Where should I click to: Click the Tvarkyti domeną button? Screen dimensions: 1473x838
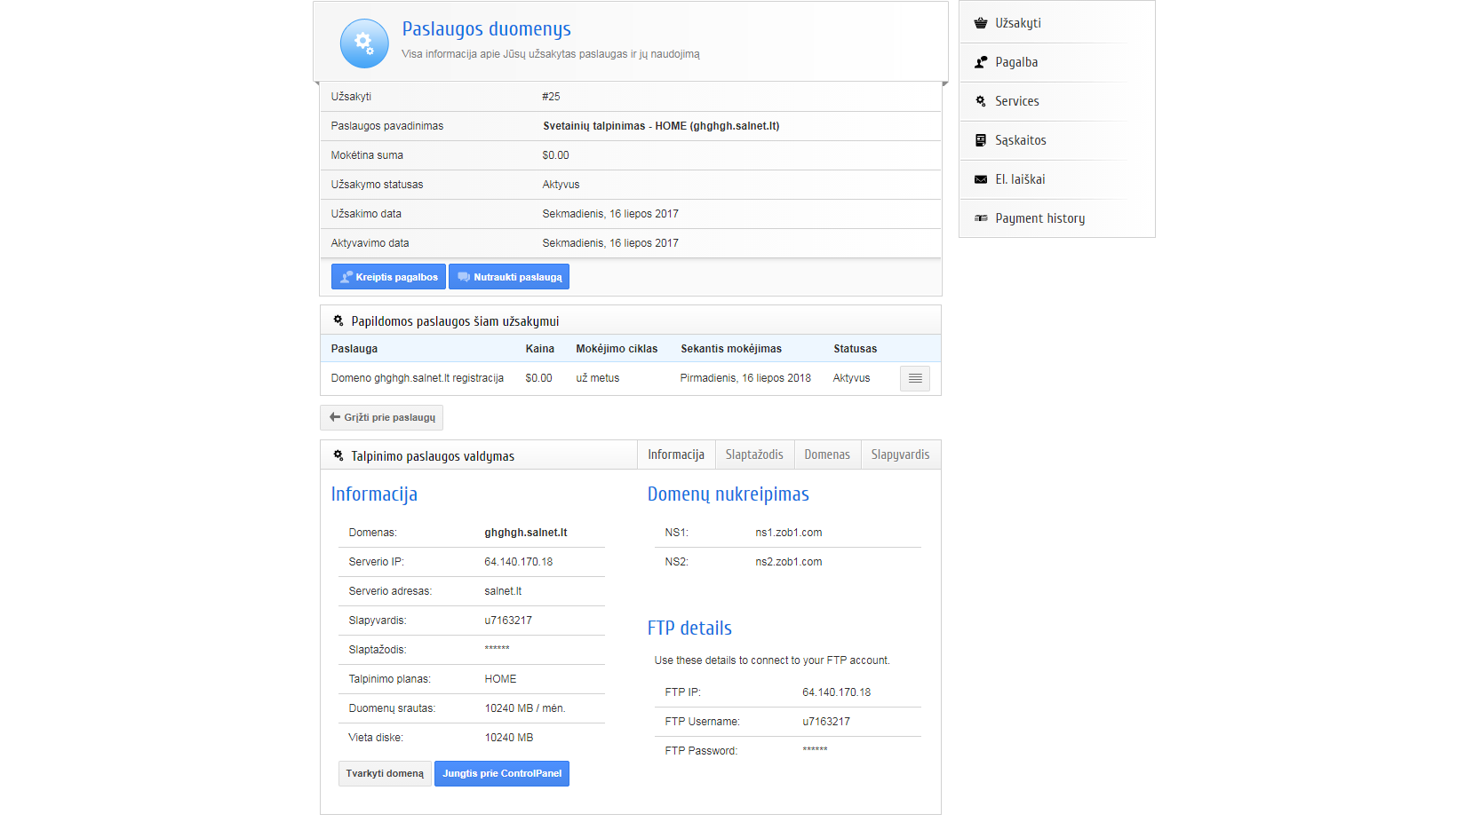pos(385,773)
